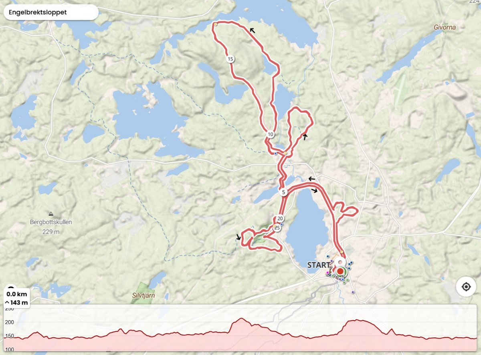The height and width of the screenshot is (355, 481).
Task: Click the blue dot beside the 10 km junction
Action: coord(276,153)
